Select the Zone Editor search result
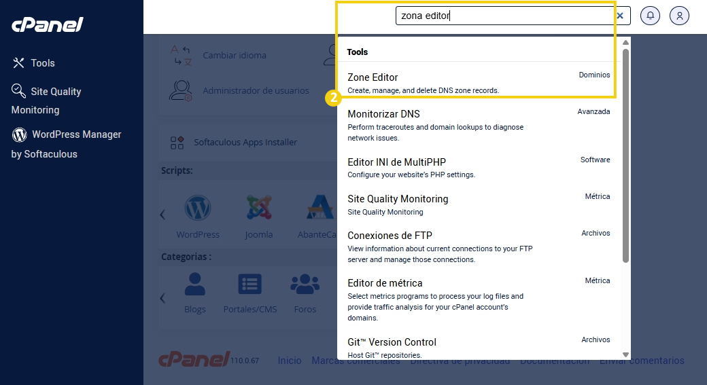 (479, 84)
